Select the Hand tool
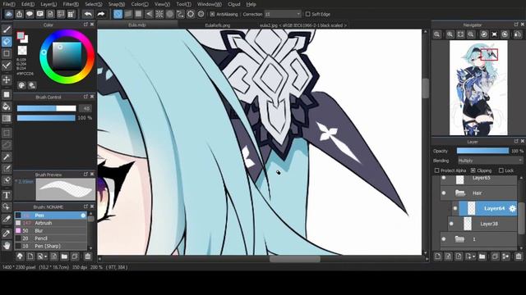 [7, 246]
